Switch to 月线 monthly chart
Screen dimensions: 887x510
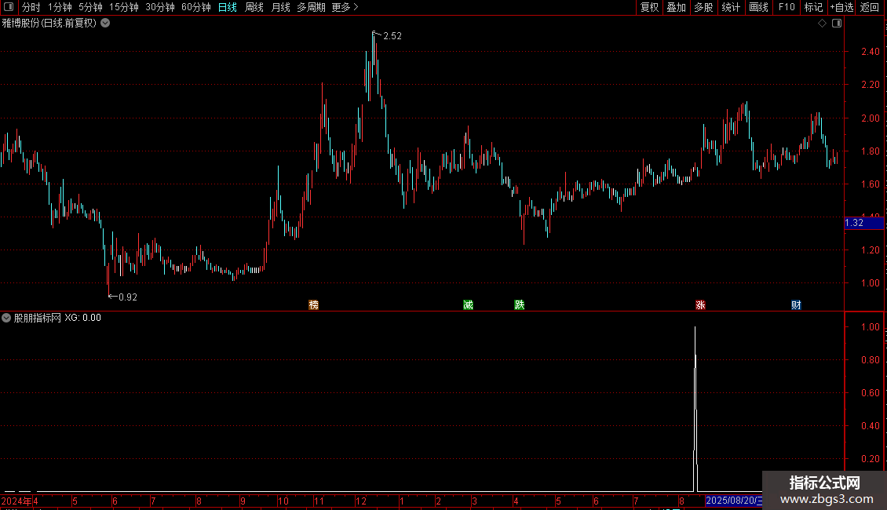280,7
